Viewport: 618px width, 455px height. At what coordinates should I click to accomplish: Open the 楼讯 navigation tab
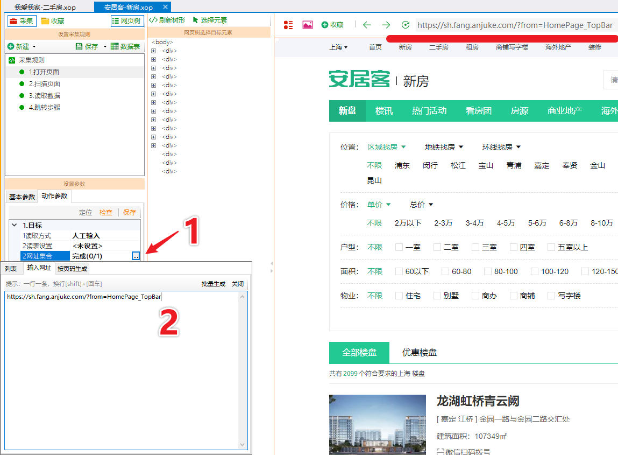(384, 111)
